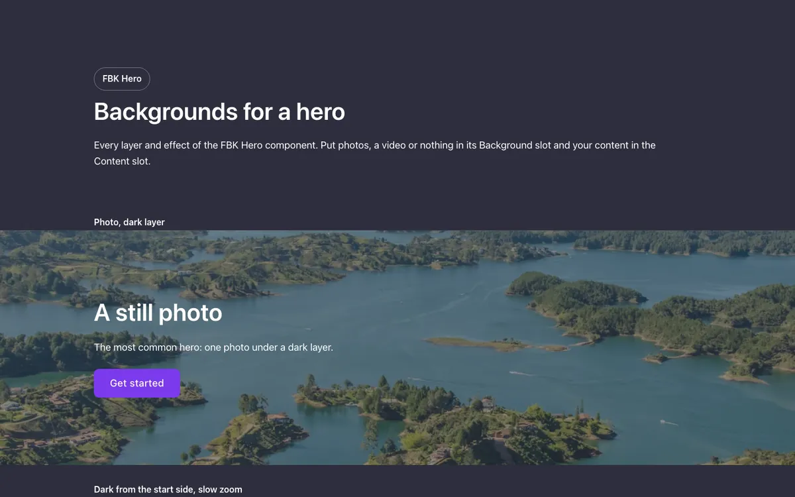The image size is (795, 497).
Task: Click 'The most common hero' description text
Action: pos(213,347)
